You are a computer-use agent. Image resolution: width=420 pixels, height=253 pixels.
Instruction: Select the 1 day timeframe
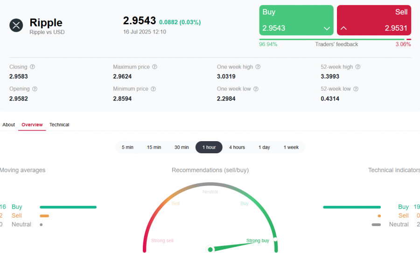[264, 147]
